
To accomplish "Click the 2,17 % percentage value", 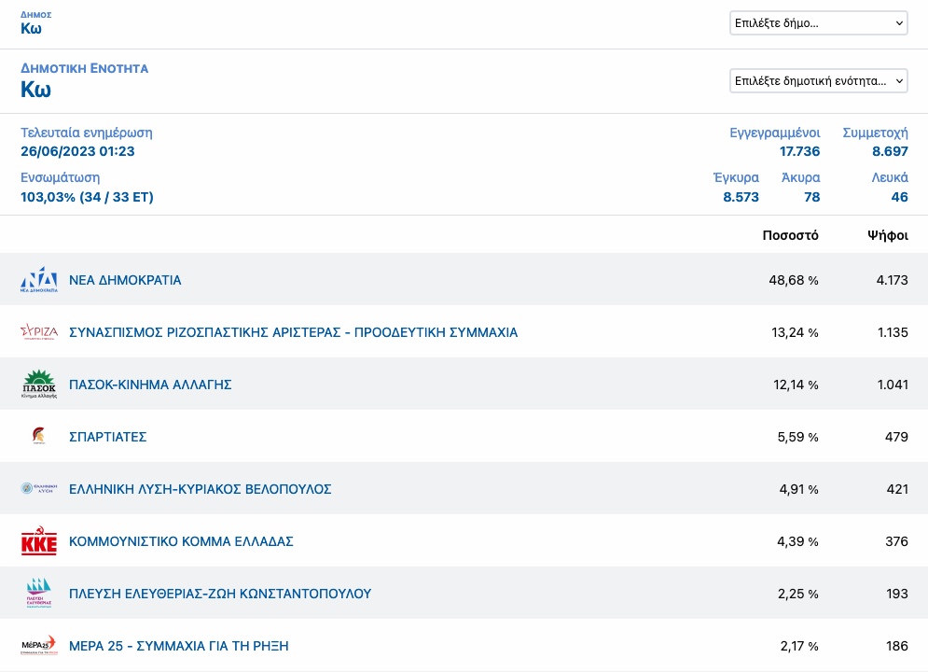I will (799, 646).
